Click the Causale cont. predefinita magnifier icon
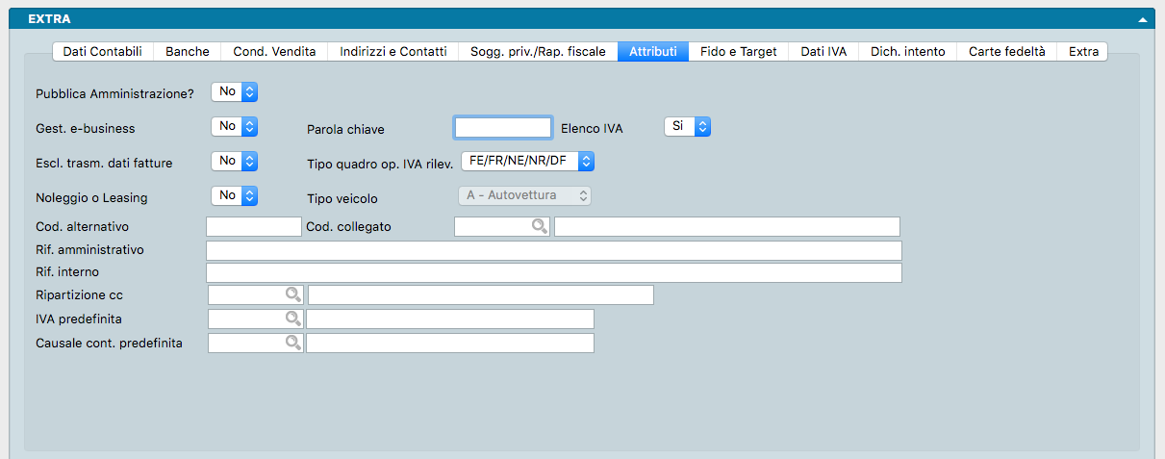1165x459 pixels. pos(292,343)
